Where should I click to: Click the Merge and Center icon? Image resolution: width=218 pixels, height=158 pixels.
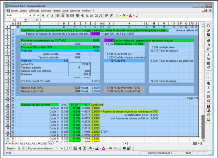coord(72,15)
